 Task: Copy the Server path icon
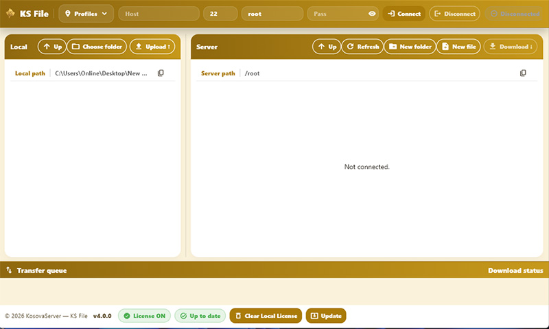click(x=523, y=73)
